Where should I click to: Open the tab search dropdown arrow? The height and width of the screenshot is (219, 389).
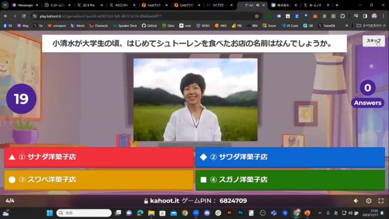[x=5, y=5]
